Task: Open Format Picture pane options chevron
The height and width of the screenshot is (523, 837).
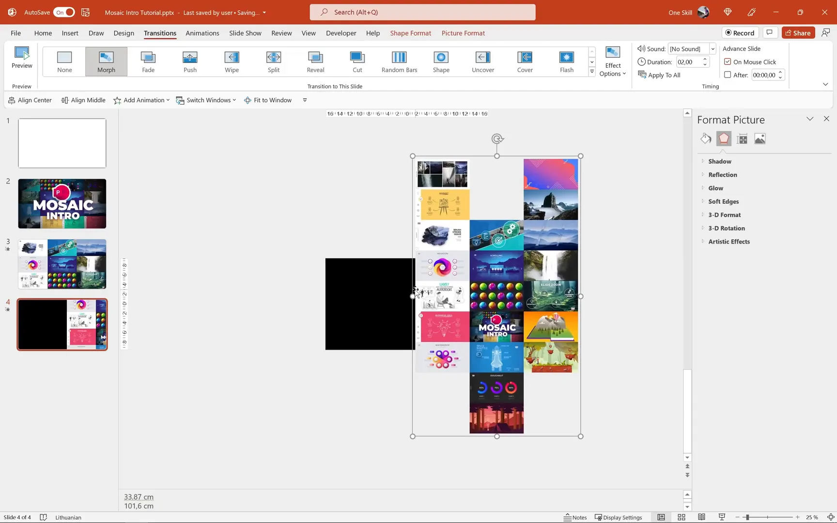Action: (x=810, y=119)
